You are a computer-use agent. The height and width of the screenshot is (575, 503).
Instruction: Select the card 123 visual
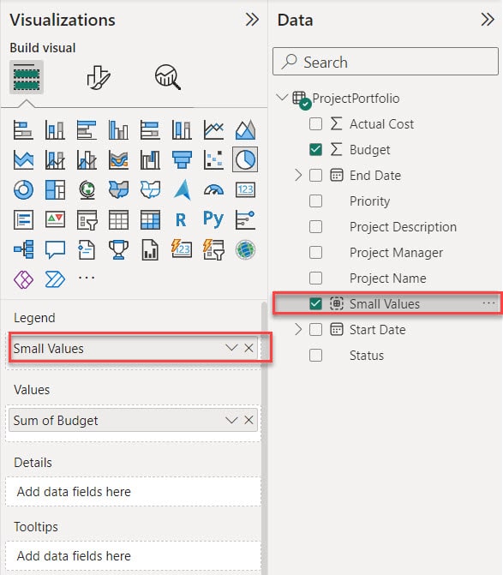pyautogui.click(x=245, y=189)
